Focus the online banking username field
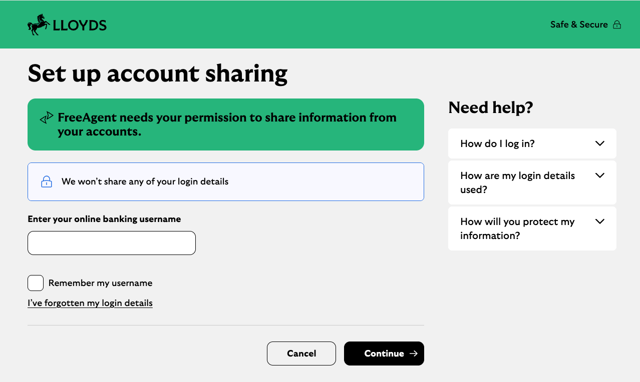Screen dimensions: 640x382 tap(112, 243)
